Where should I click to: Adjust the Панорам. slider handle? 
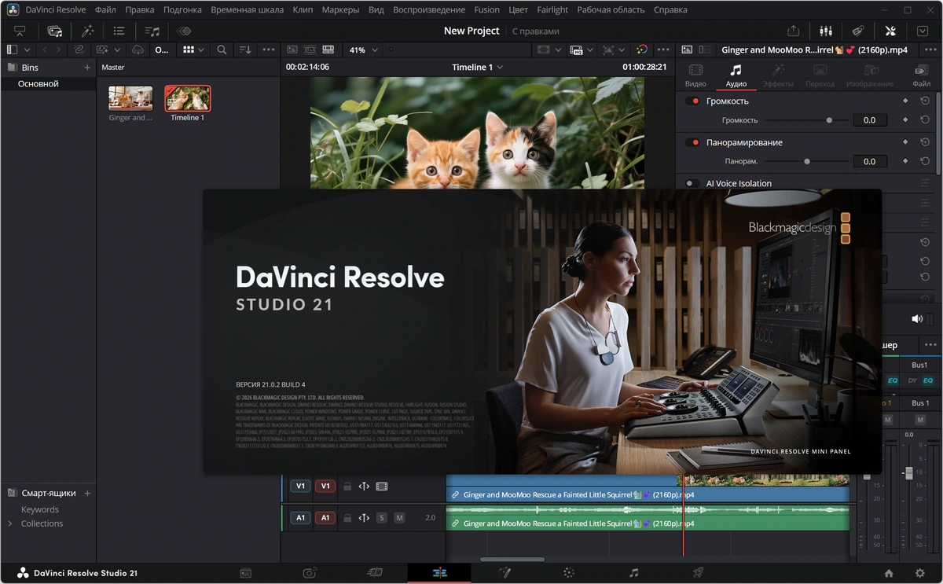click(x=806, y=161)
